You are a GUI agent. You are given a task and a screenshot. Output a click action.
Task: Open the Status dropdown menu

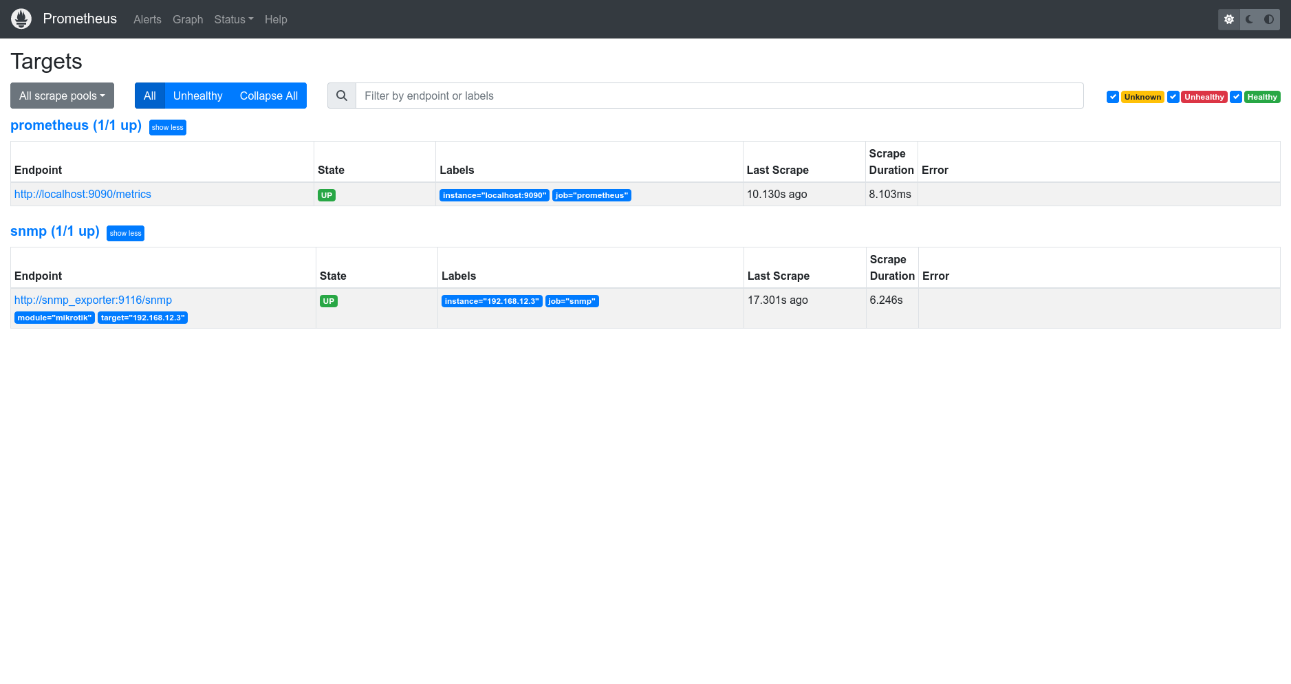[x=234, y=19]
